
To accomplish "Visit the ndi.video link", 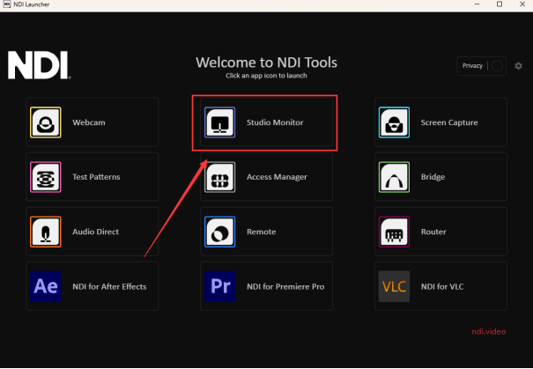I will [488, 332].
